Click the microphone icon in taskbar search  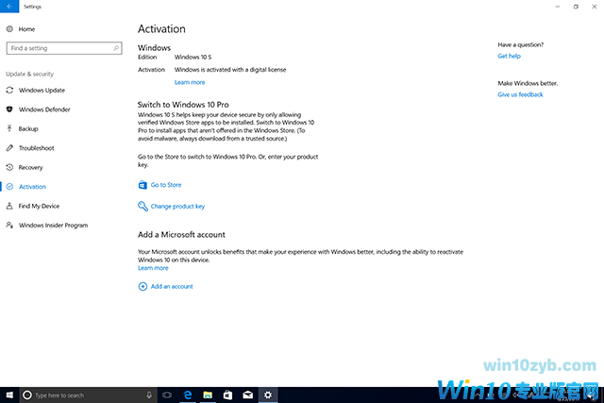149,395
